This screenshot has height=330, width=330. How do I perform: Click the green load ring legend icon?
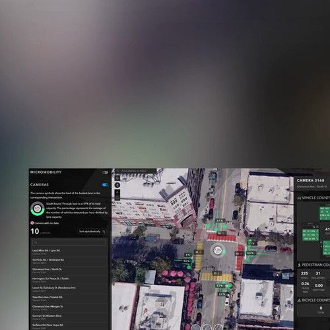38,209
